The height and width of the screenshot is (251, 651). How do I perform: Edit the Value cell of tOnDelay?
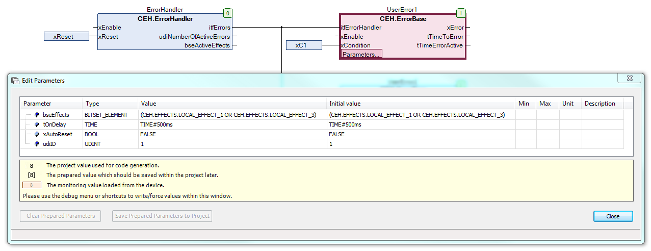click(x=232, y=124)
